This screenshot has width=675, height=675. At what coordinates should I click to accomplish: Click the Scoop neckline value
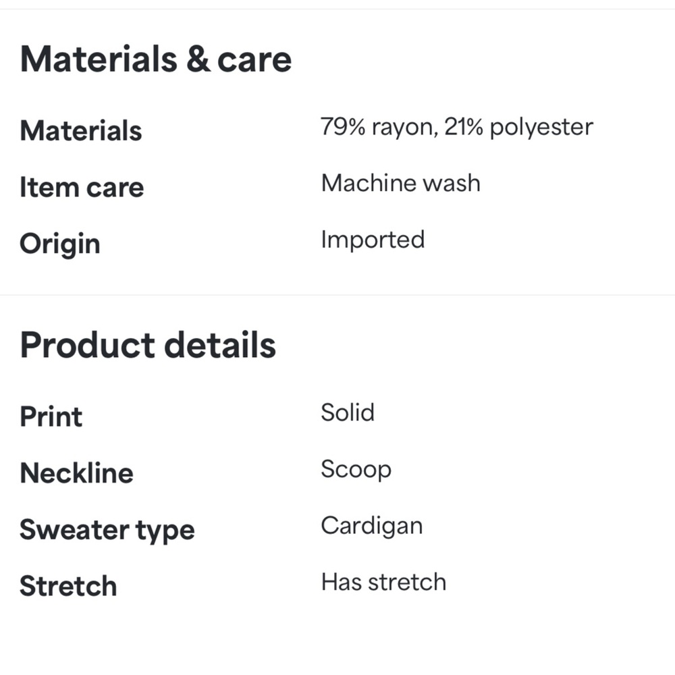pyautogui.click(x=356, y=469)
